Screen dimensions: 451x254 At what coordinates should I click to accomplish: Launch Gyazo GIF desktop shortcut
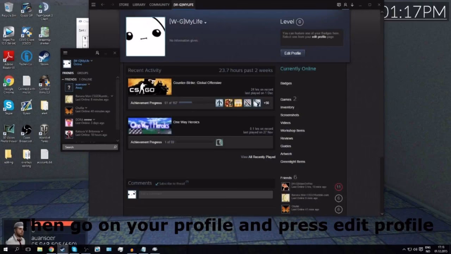pyautogui.click(x=27, y=10)
